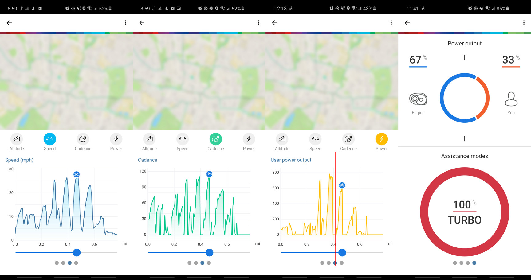Select the highlighted yellow Power metric icon
Viewport: 531px width, 280px height.
tap(381, 139)
